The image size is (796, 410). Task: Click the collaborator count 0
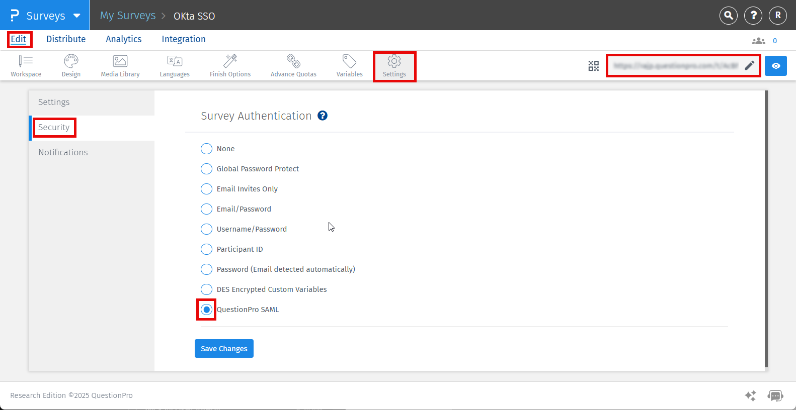(775, 41)
